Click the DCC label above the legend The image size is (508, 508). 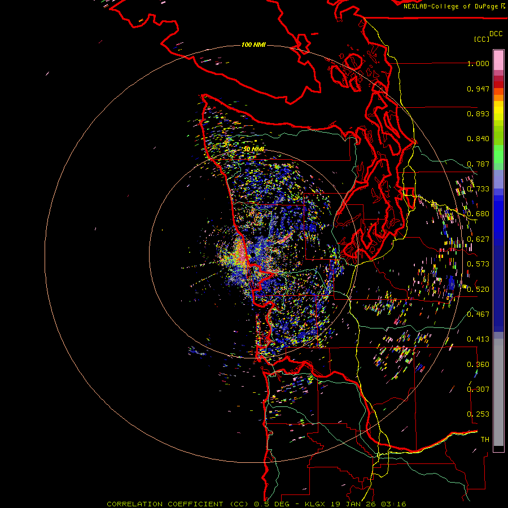pos(496,34)
